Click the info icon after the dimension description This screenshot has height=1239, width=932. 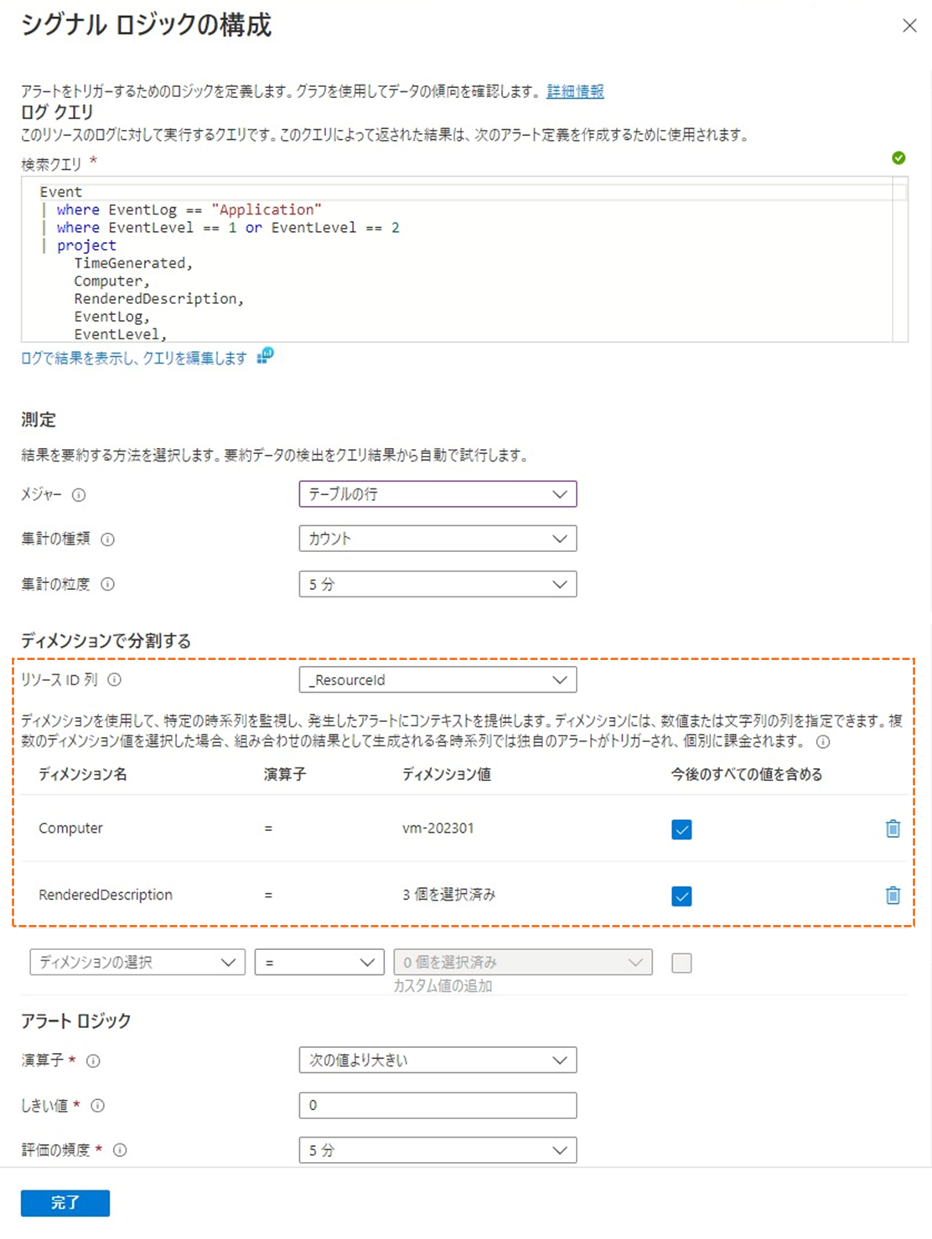pos(823,742)
